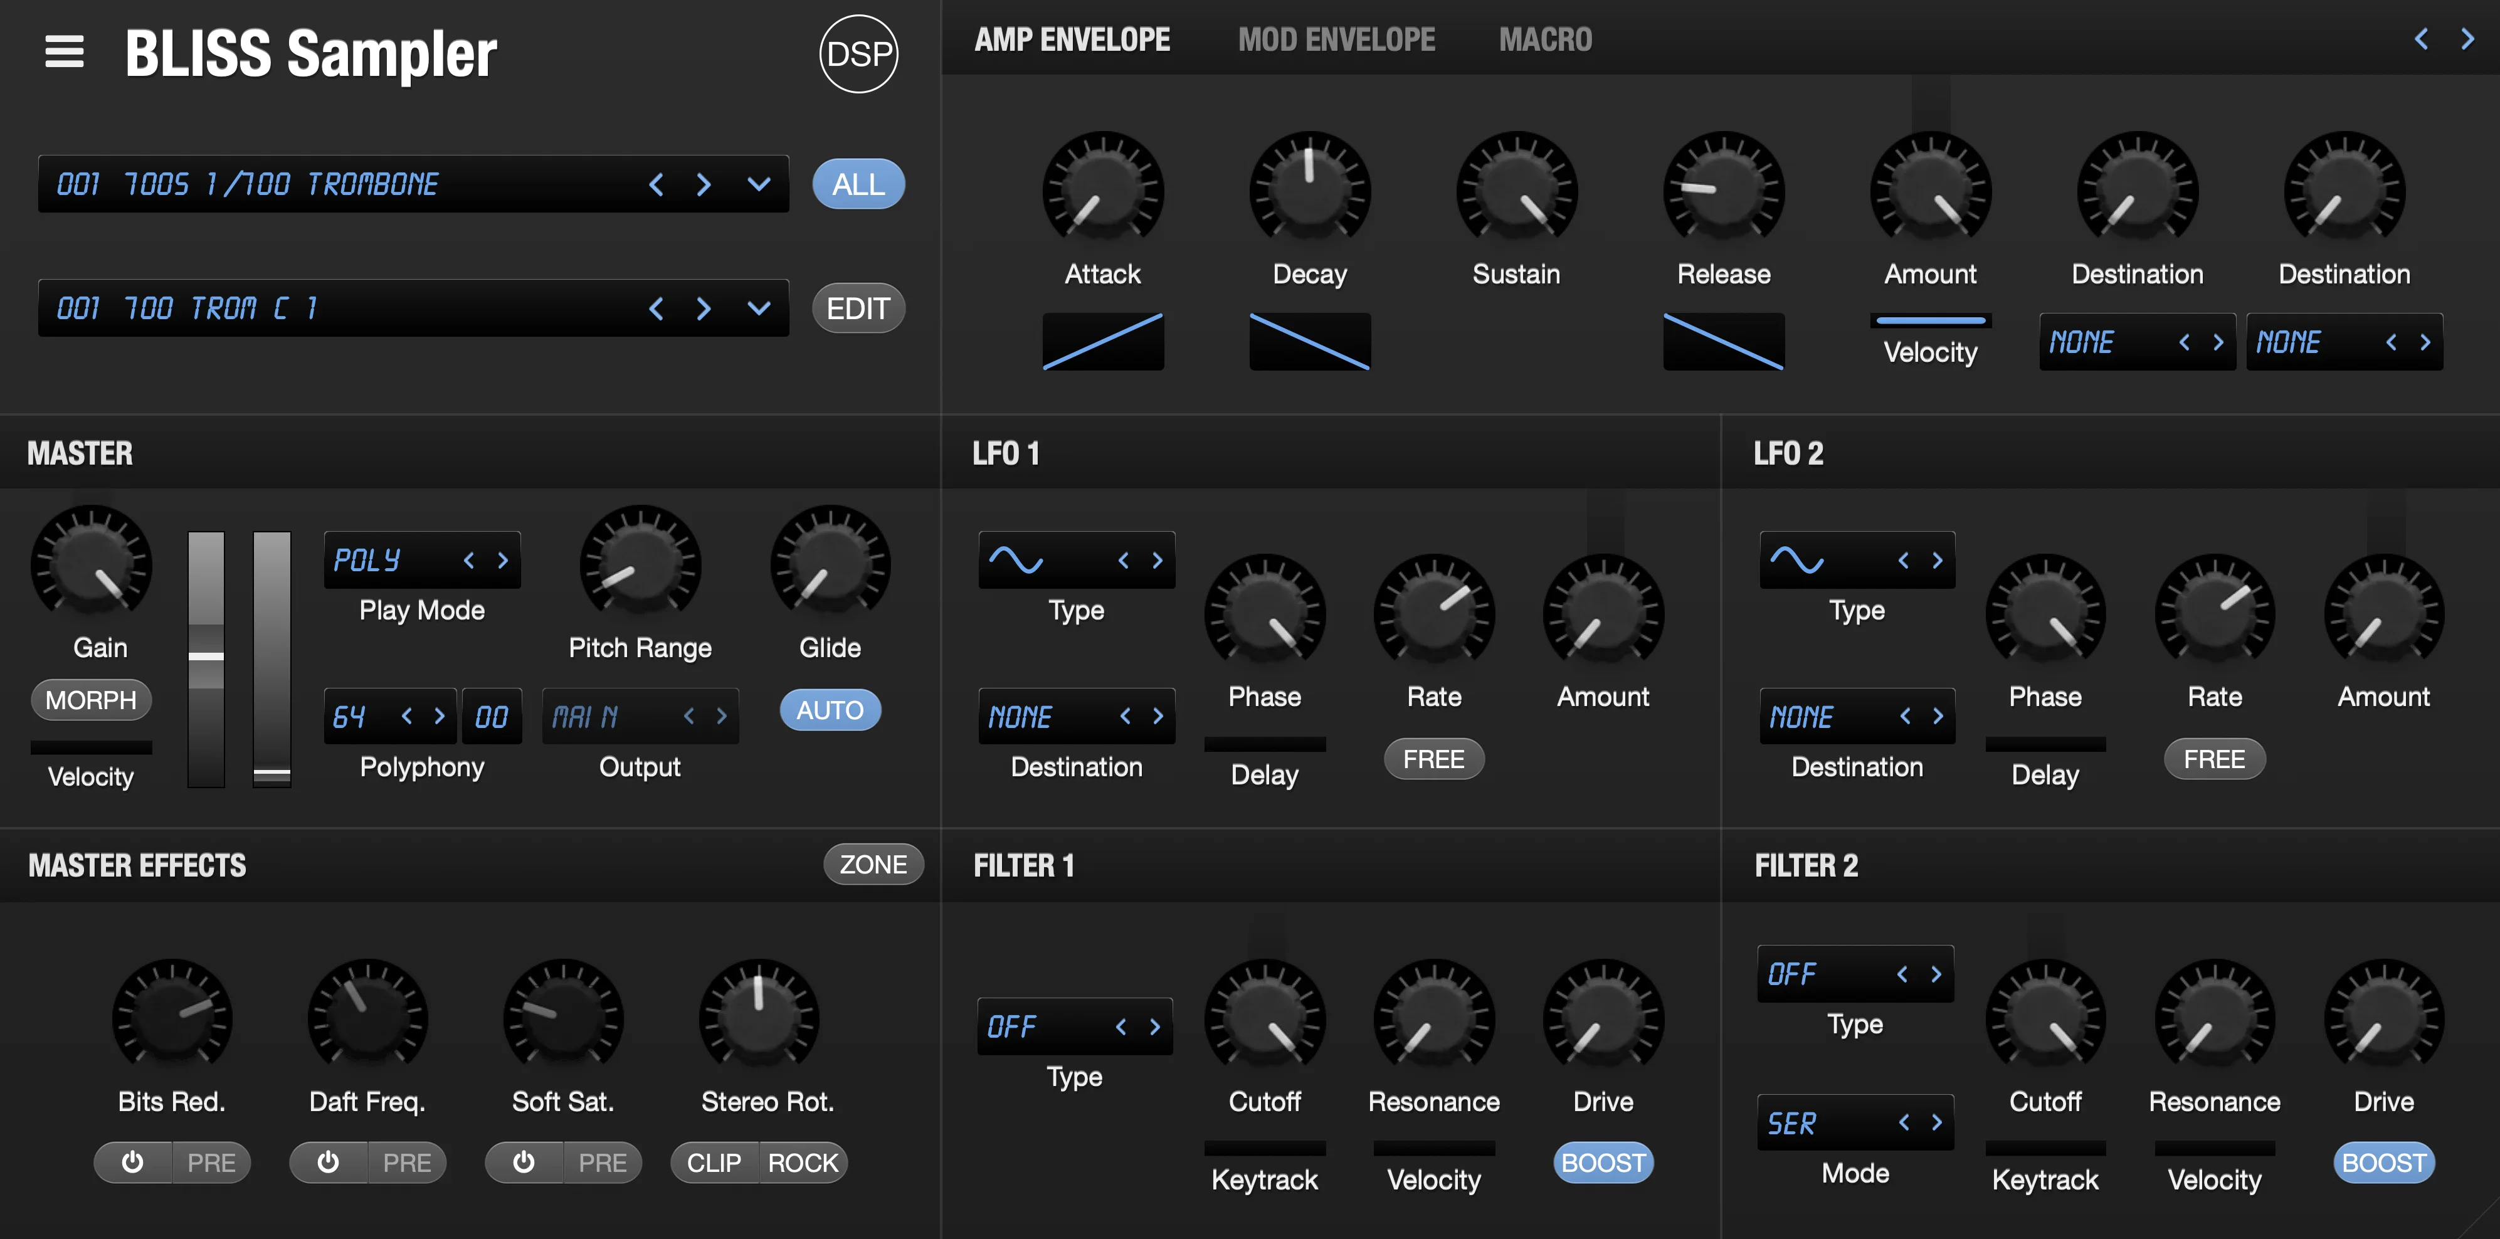2500x1239 pixels.
Task: Click the left Master level slider handle
Action: (206, 657)
